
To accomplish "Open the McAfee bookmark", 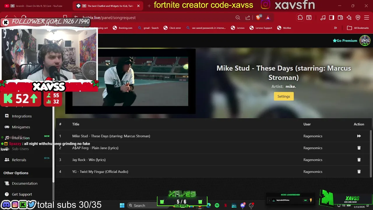I will pyautogui.click(x=284, y=28).
